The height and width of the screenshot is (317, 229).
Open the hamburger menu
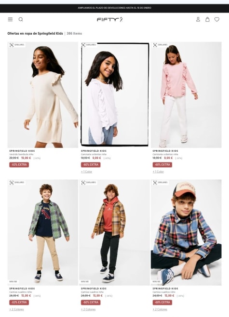click(10, 19)
